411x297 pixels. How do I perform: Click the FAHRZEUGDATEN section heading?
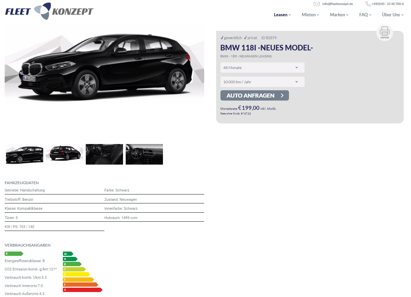[22, 183]
